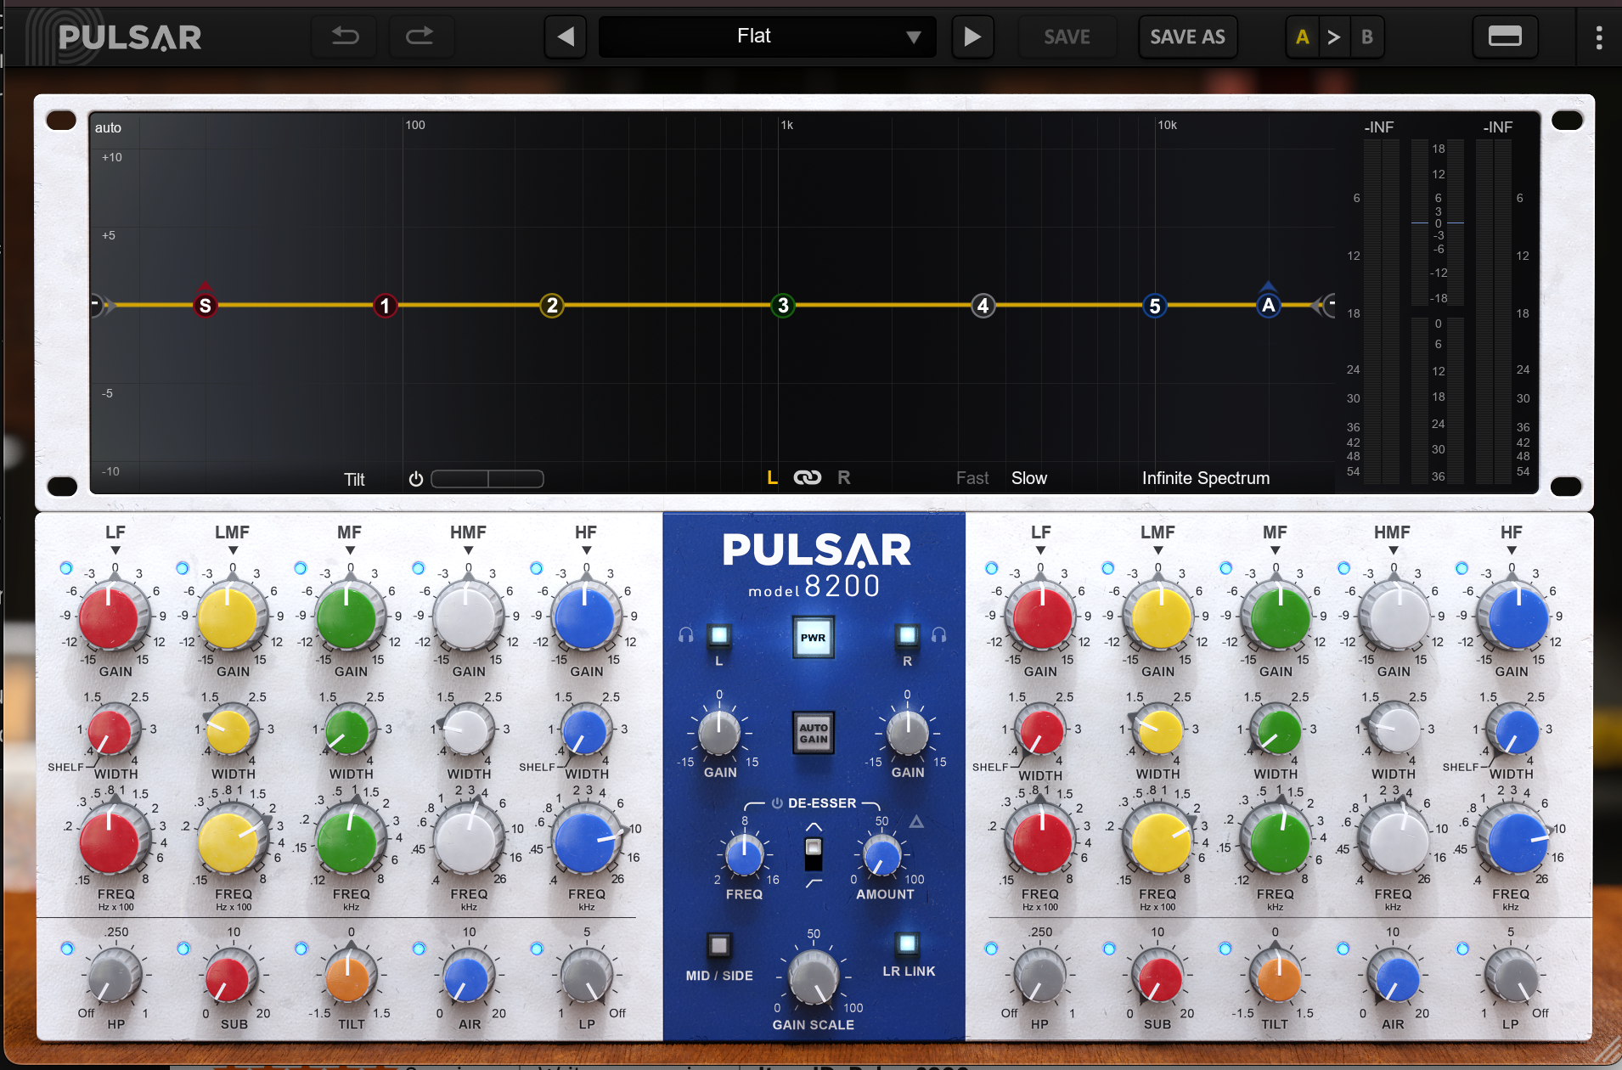Click the right blue AIR knob
Image resolution: width=1622 pixels, height=1070 pixels.
coord(1395,977)
